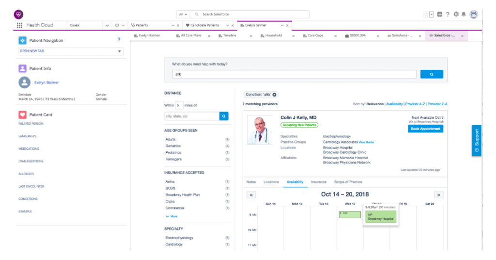Sort providers by Availability
Screen dimensions: 496x260
coord(394,104)
